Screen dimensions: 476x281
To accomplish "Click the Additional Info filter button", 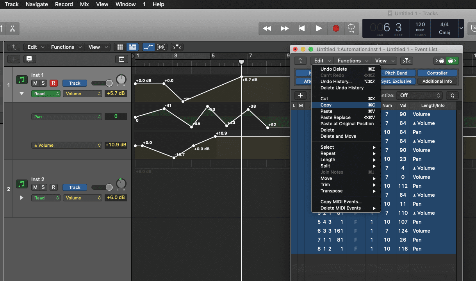I will click(437, 81).
